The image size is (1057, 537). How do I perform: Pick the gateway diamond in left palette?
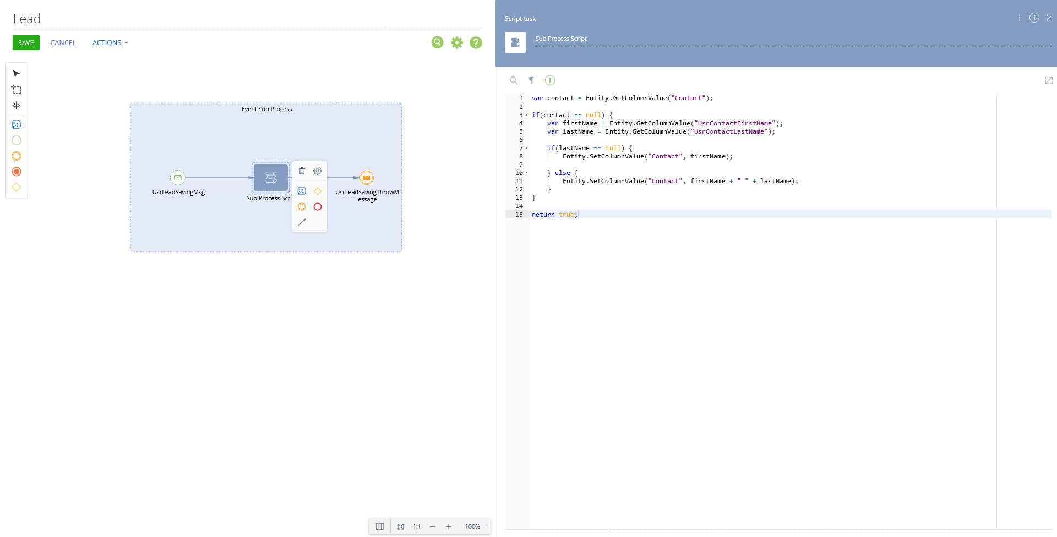tap(17, 187)
